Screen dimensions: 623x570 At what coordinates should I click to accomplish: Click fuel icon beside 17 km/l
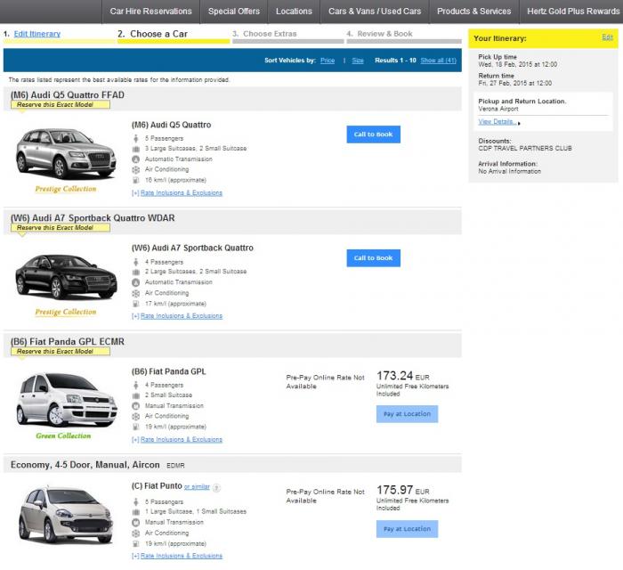tap(136, 304)
